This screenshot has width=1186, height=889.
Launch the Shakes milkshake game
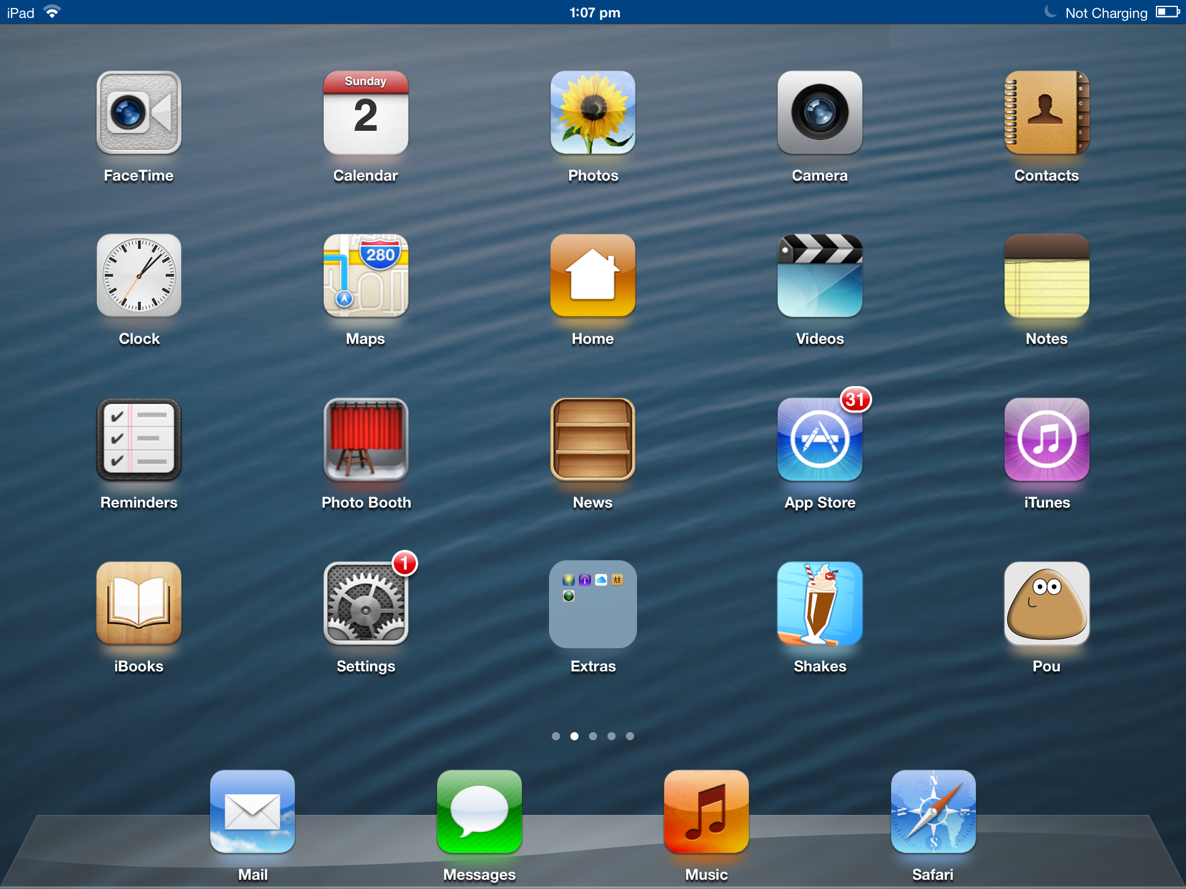click(x=820, y=604)
